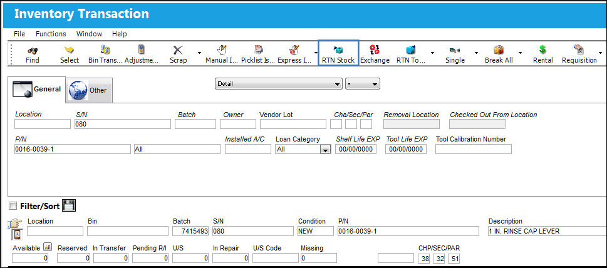Open the Functions menu
The height and width of the screenshot is (268, 607).
click(51, 34)
